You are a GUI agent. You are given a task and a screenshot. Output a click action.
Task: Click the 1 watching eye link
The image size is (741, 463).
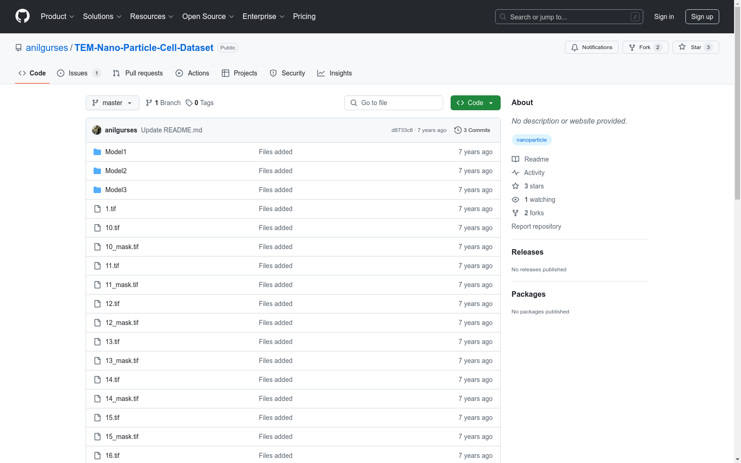click(539, 200)
